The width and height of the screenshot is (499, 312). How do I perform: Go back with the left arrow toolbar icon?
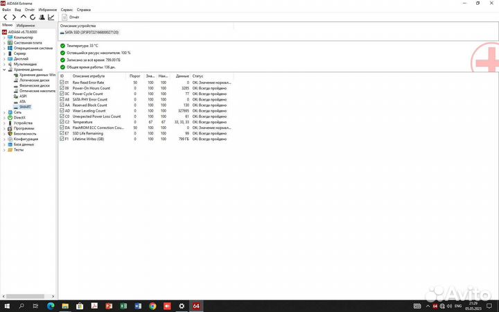click(x=5, y=17)
